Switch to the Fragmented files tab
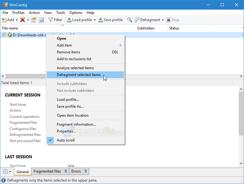244x184 pixels. [50, 171]
